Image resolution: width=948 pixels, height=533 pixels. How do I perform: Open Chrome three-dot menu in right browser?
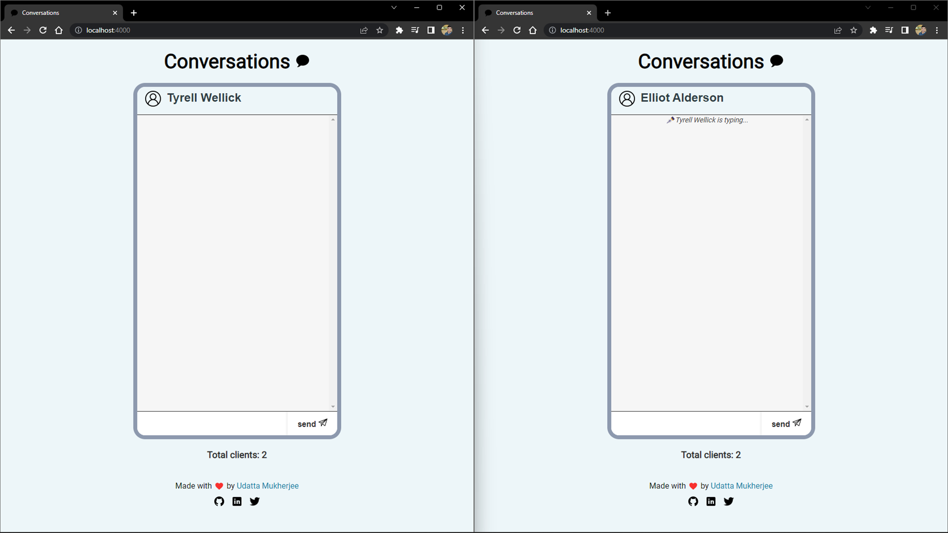tap(937, 30)
